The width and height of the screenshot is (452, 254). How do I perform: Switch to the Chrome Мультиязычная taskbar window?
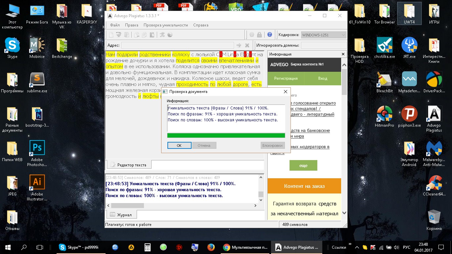tap(246, 247)
